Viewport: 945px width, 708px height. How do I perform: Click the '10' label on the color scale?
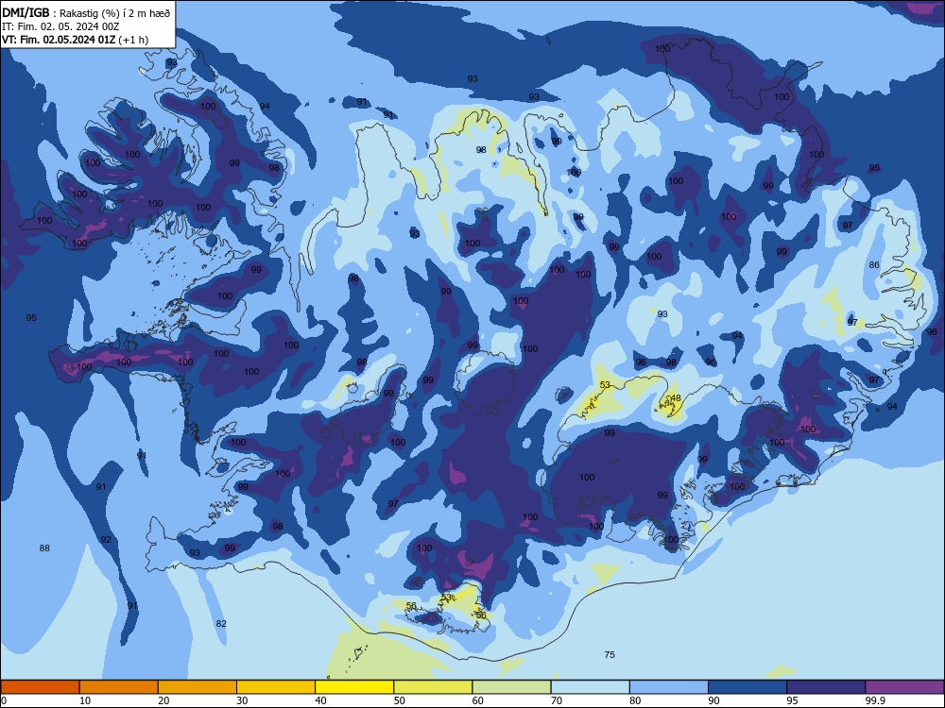coord(85,700)
